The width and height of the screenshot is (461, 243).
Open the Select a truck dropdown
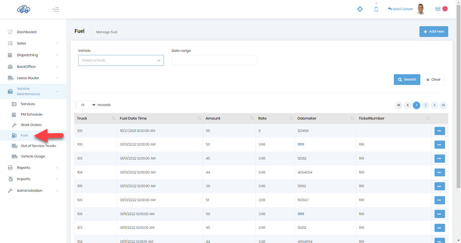tap(121, 61)
